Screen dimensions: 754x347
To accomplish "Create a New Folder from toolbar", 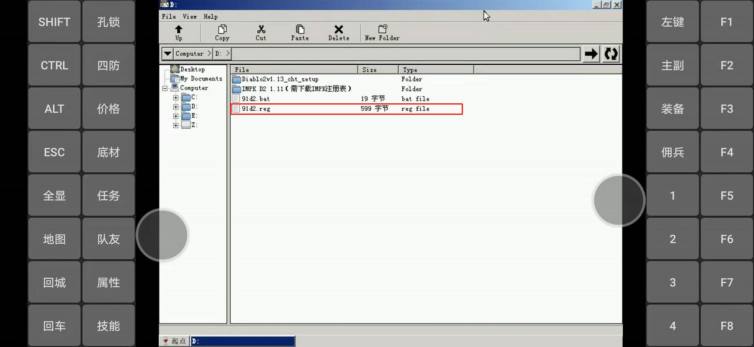I will (382, 33).
